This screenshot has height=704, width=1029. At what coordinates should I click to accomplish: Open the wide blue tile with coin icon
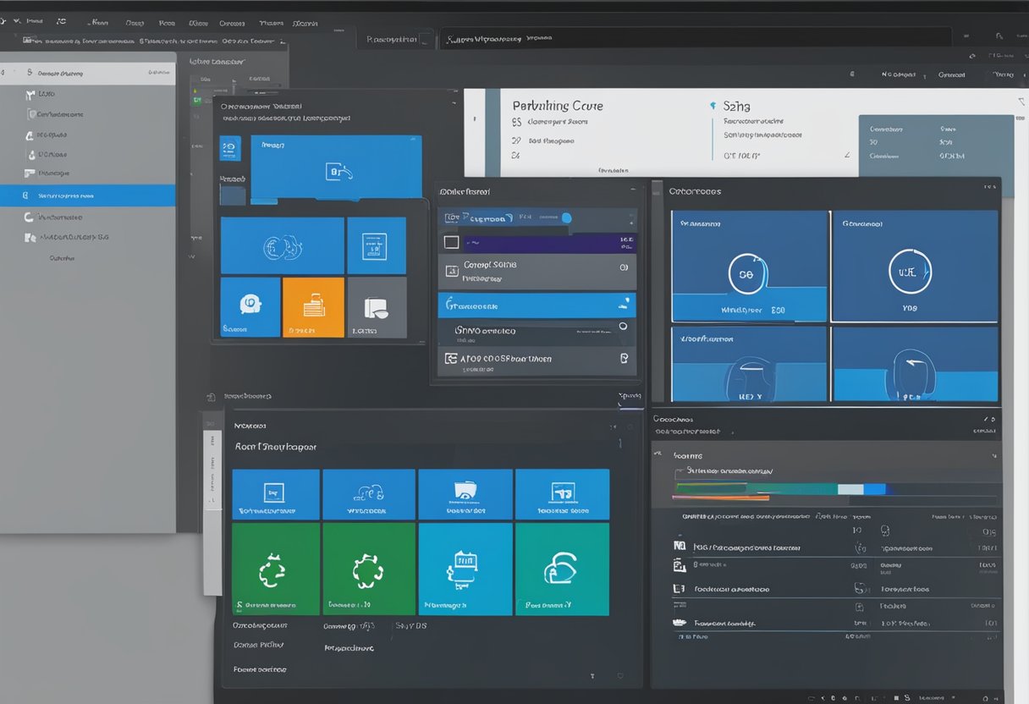282,245
